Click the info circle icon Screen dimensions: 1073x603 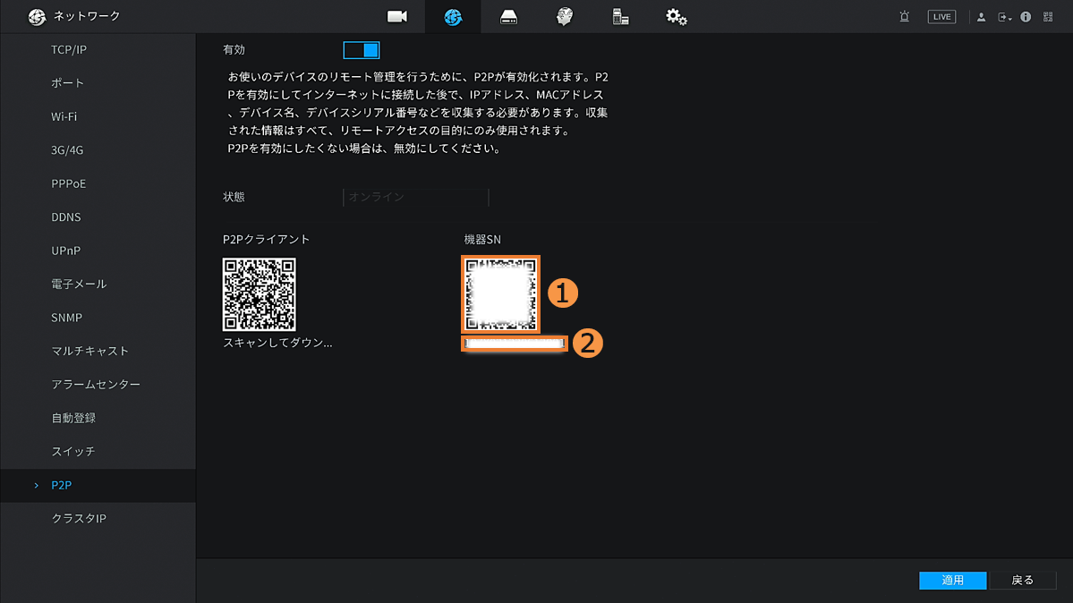1026,17
